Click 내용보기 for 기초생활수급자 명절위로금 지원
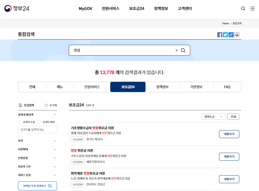Image resolution: width=259 pixels, height=191 pixels. [229, 134]
